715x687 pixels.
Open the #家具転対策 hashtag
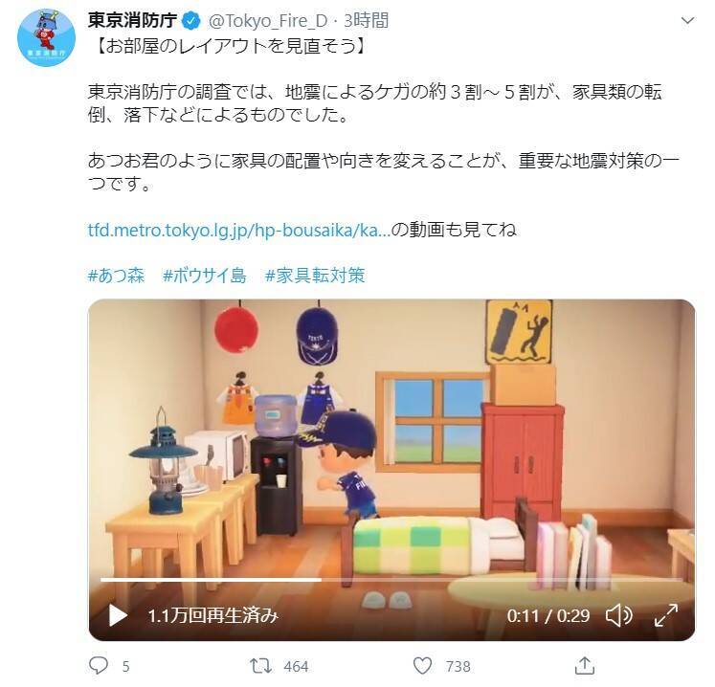coord(315,276)
